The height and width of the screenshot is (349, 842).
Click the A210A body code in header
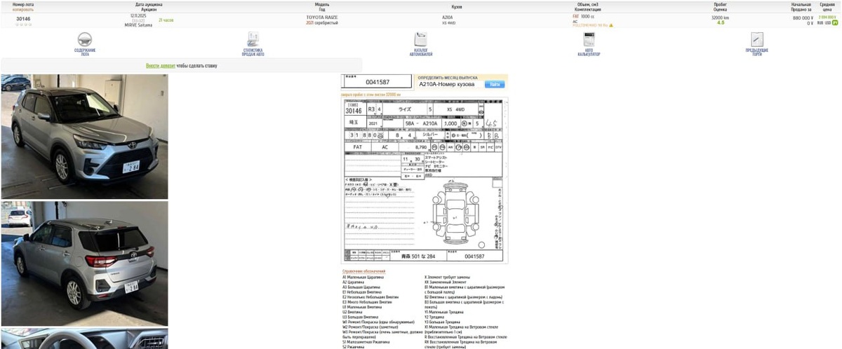tap(447, 17)
